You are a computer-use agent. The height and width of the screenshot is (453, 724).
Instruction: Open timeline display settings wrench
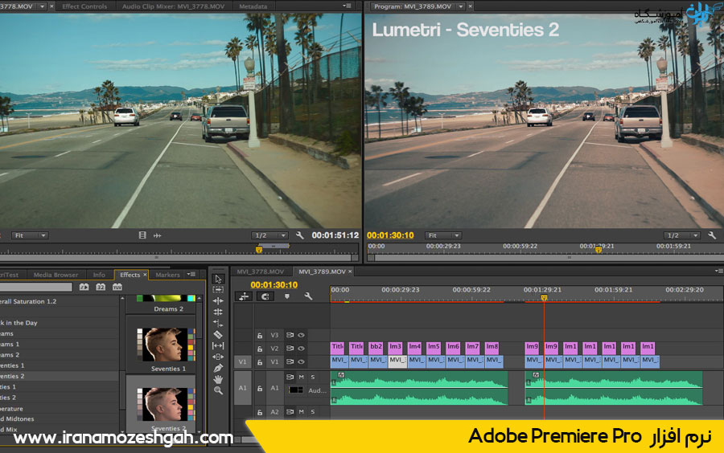coord(308,296)
